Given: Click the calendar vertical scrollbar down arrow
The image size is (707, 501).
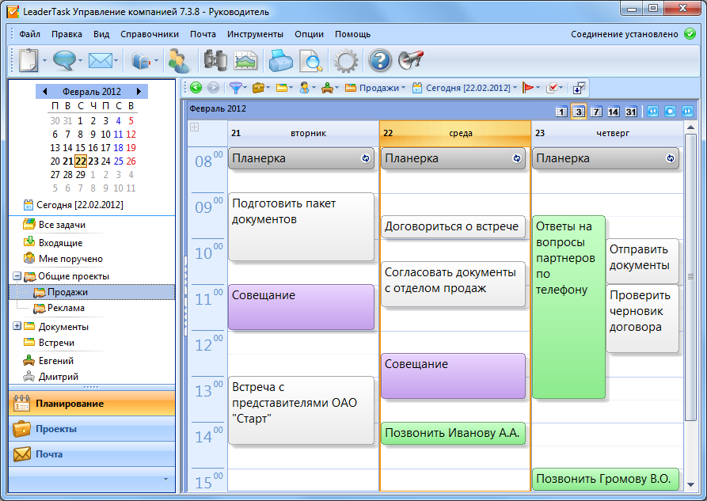Looking at the screenshot, I should 690,484.
